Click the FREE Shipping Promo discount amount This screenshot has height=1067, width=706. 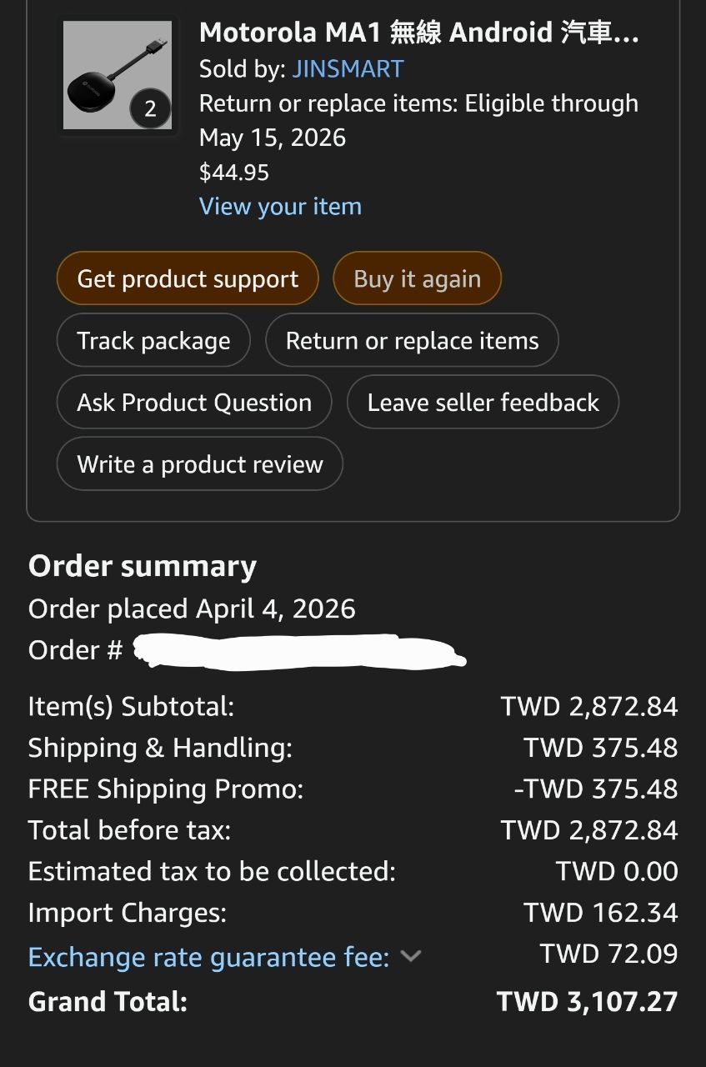tap(595, 789)
